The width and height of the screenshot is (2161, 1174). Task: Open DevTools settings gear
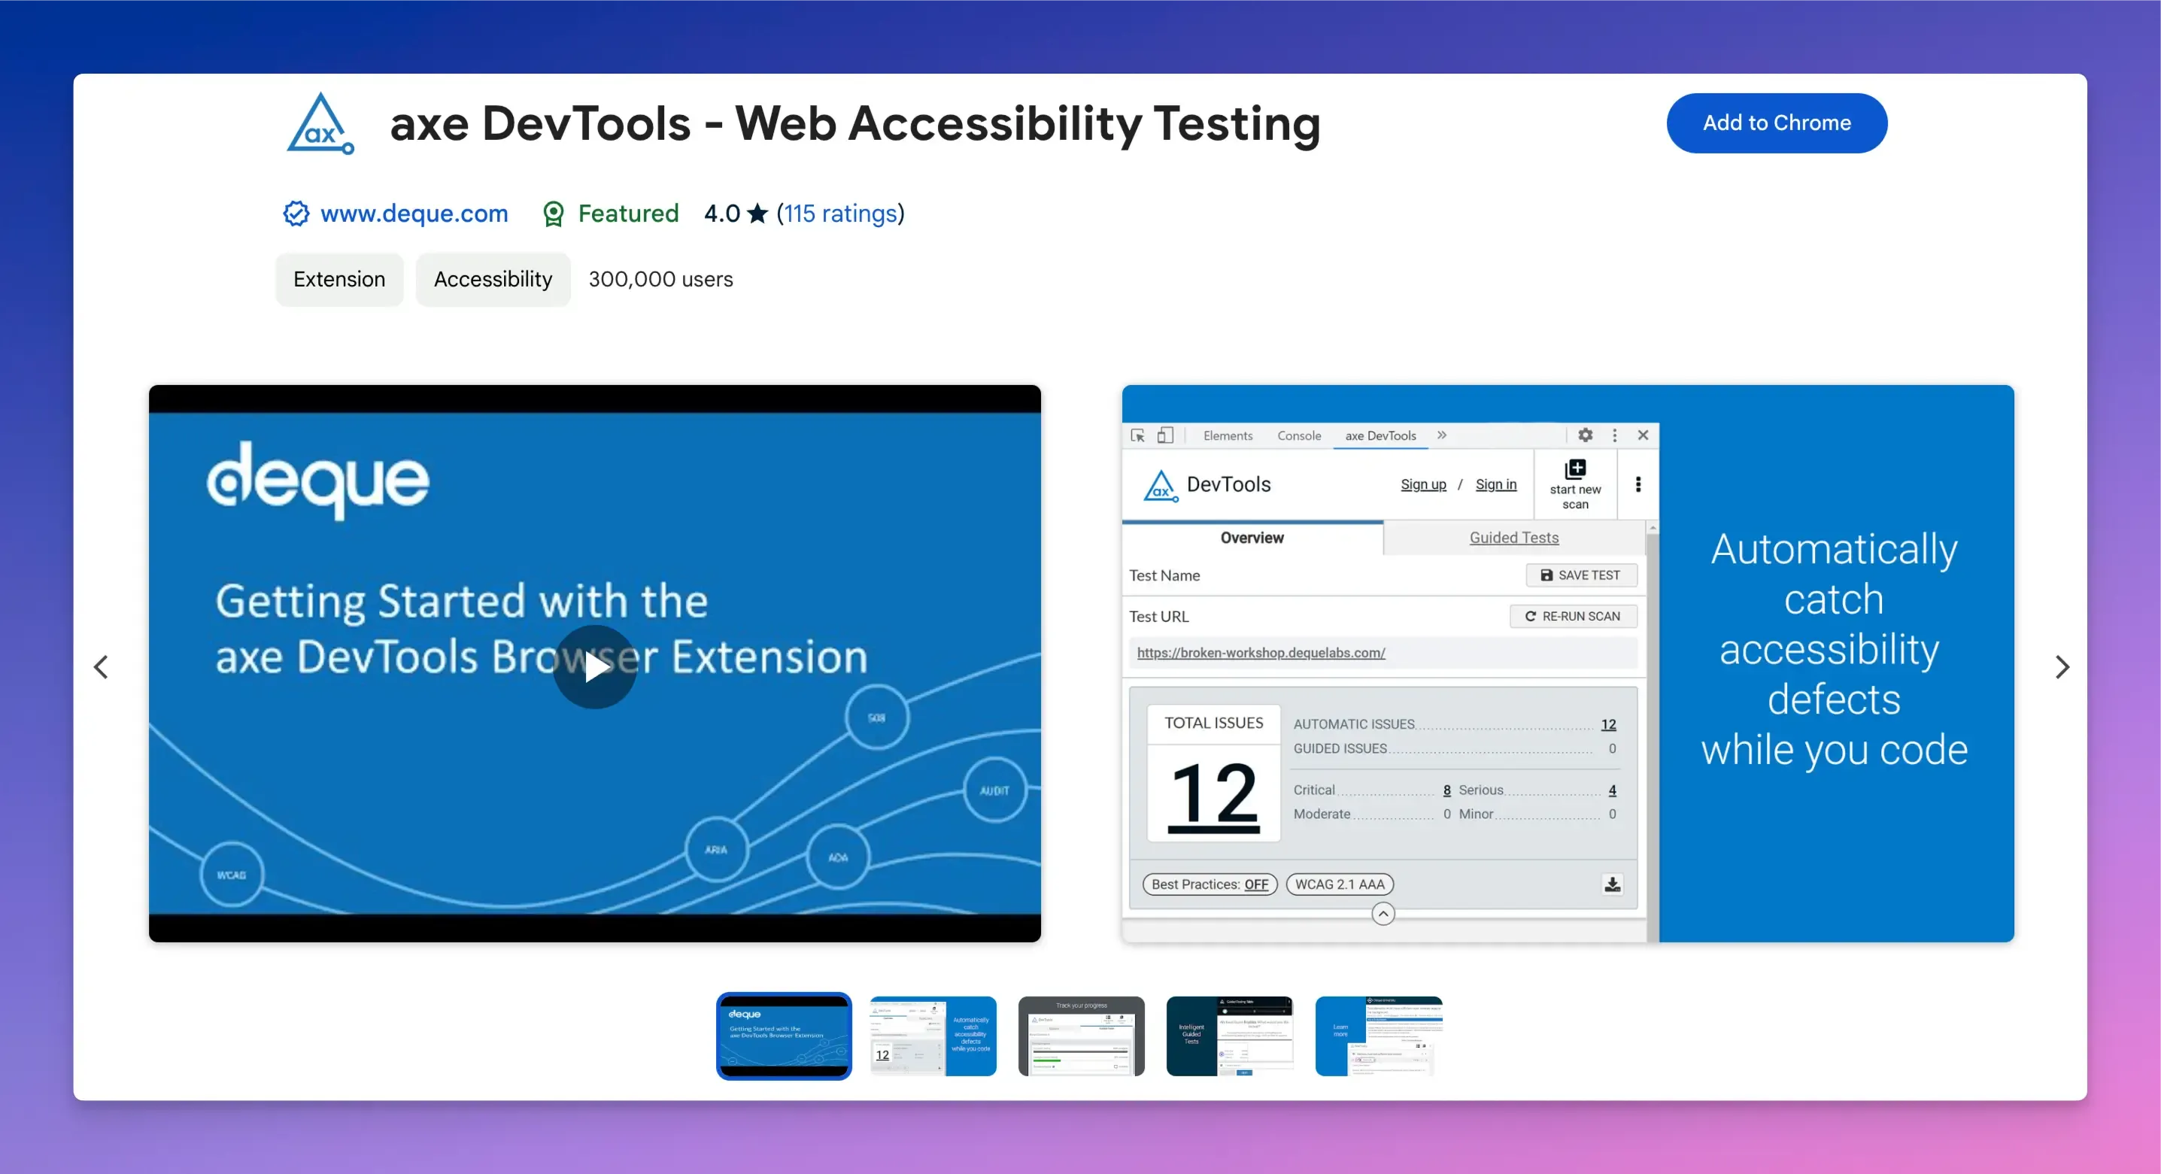[1585, 435]
